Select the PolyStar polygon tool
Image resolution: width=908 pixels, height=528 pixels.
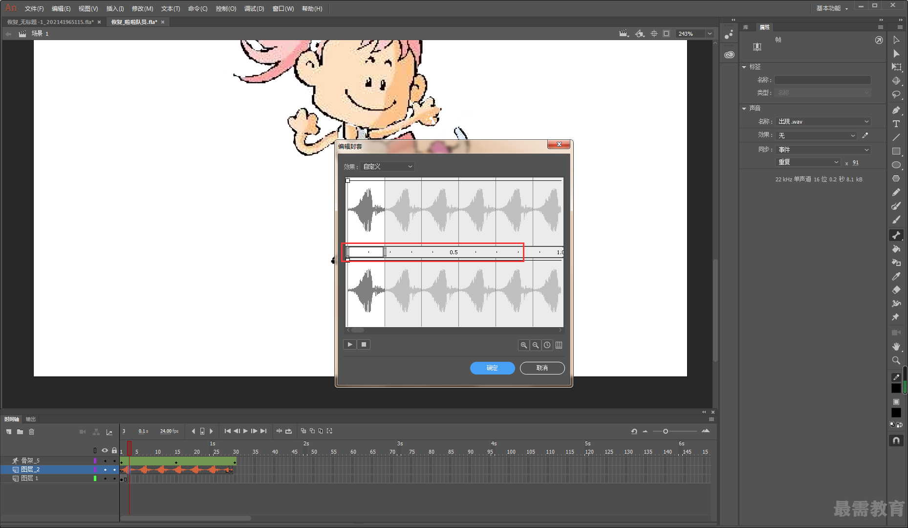[896, 178]
